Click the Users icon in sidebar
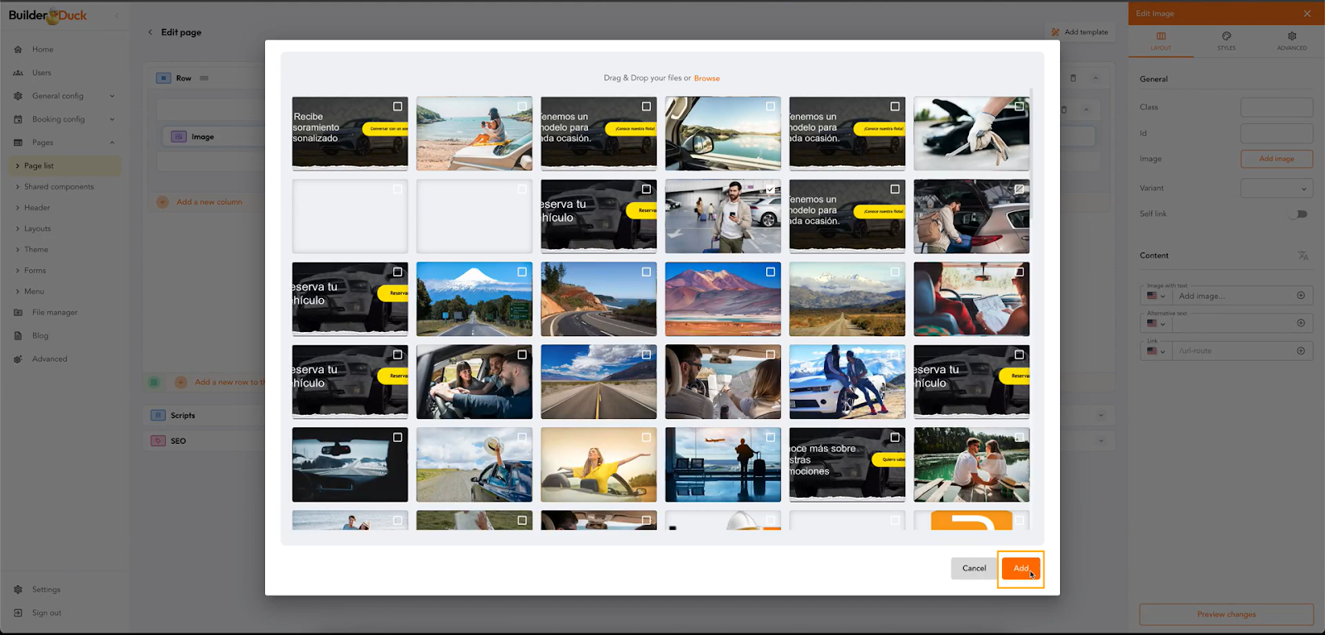This screenshot has width=1325, height=635. [18, 73]
